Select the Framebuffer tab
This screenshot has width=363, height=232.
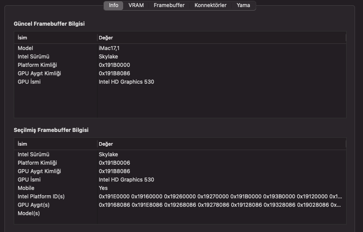[x=169, y=5]
